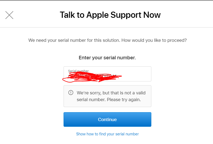The width and height of the screenshot is (213, 144).
Task: Click the We're sorry error message line
Action: coord(111,93)
